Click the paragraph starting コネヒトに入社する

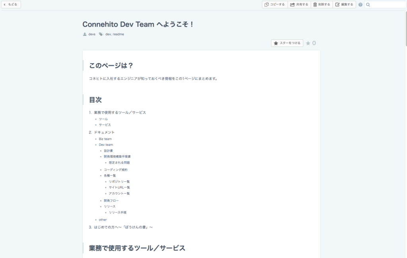click(153, 79)
